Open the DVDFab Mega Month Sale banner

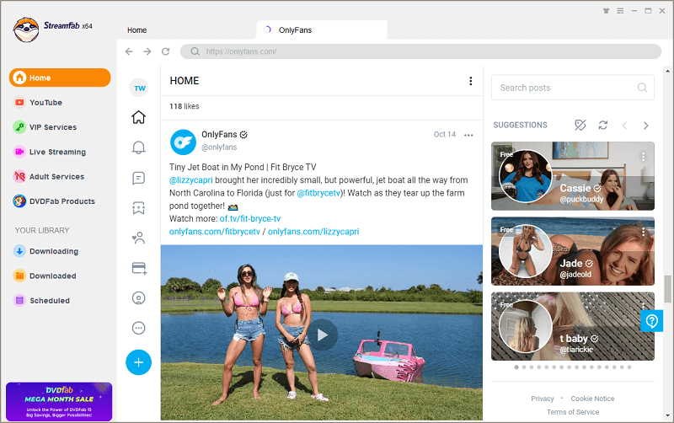pyautogui.click(x=59, y=401)
